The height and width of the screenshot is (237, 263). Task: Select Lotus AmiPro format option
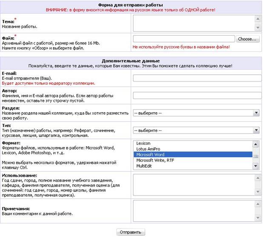point(193,149)
